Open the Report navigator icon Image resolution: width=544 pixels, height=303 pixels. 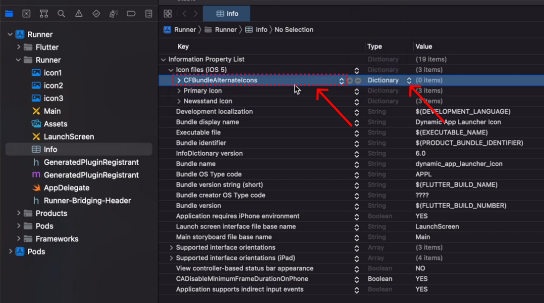click(149, 14)
